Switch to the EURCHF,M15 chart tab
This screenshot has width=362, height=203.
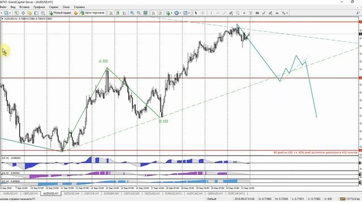pos(236,194)
